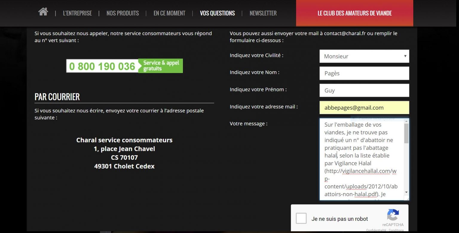459x233 pixels.
Task: Open the NEWSLETTER menu item
Action: click(x=263, y=13)
